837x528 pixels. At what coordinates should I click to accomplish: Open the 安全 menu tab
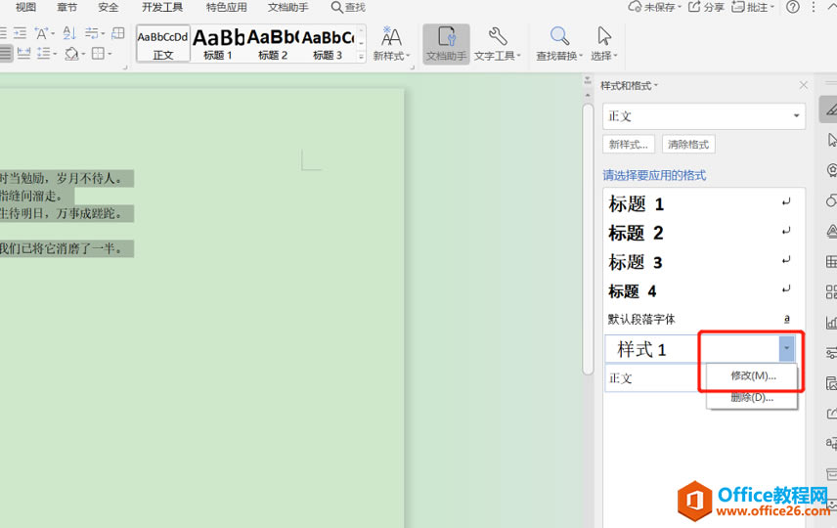click(109, 7)
